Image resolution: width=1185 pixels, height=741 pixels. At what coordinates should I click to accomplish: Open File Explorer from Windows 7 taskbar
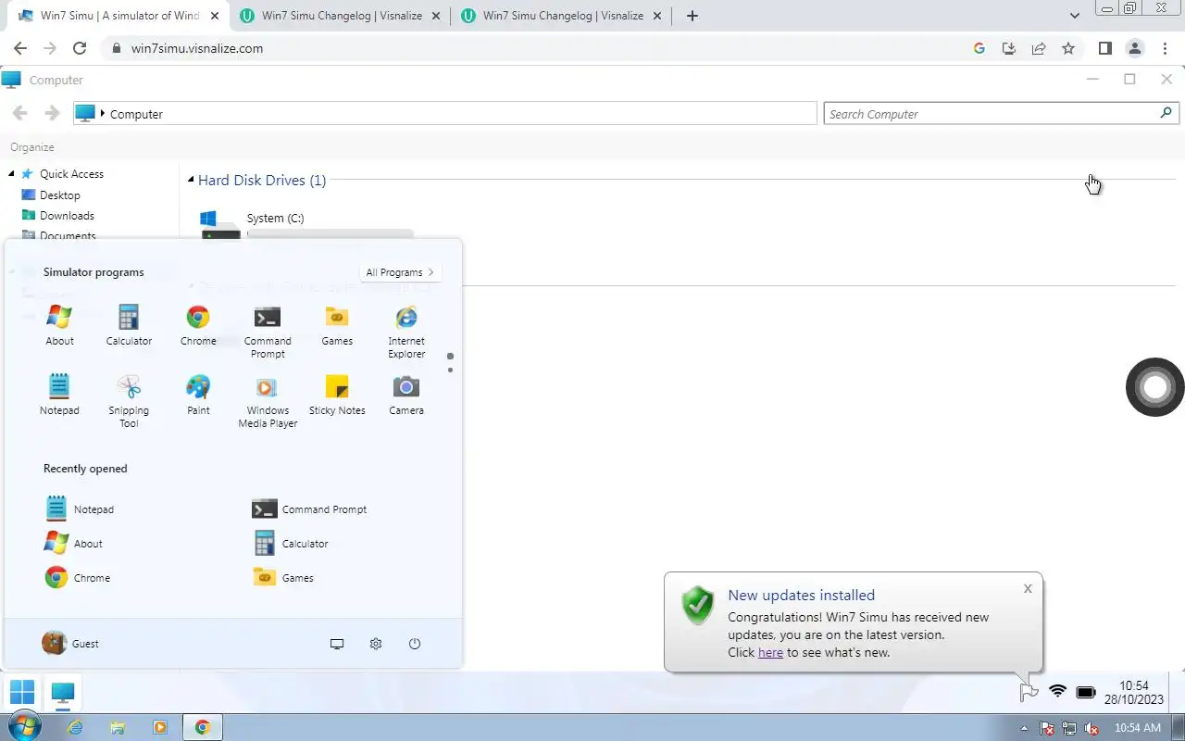[x=118, y=727]
